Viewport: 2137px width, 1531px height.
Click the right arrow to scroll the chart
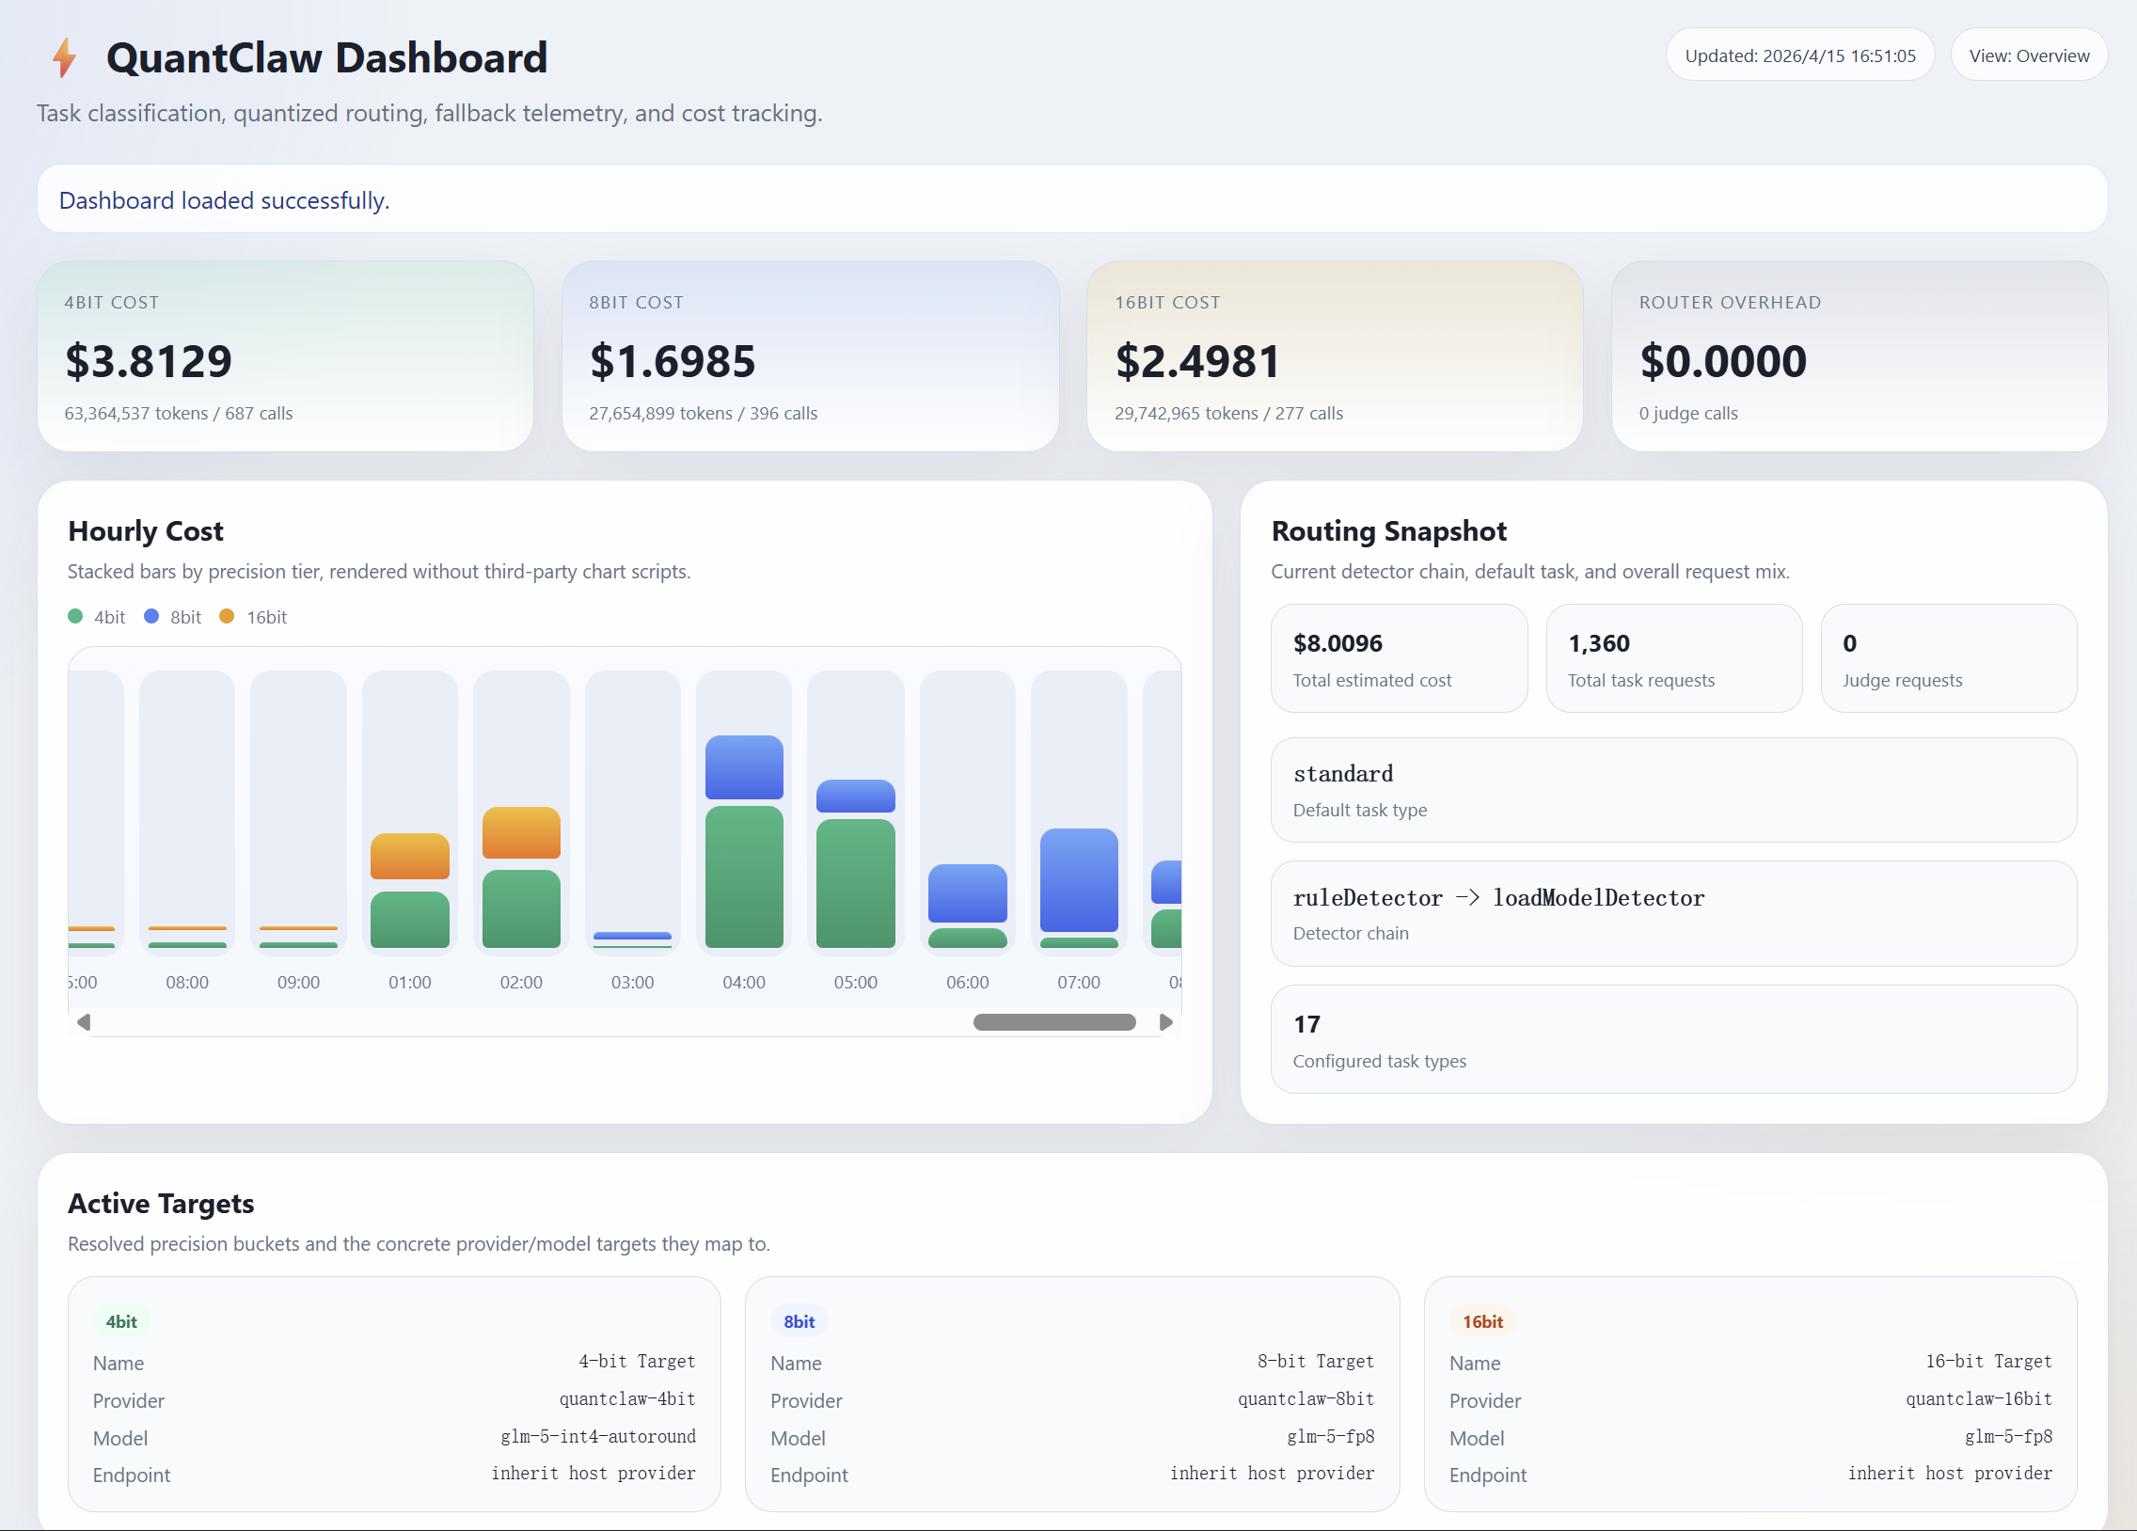[1167, 1021]
